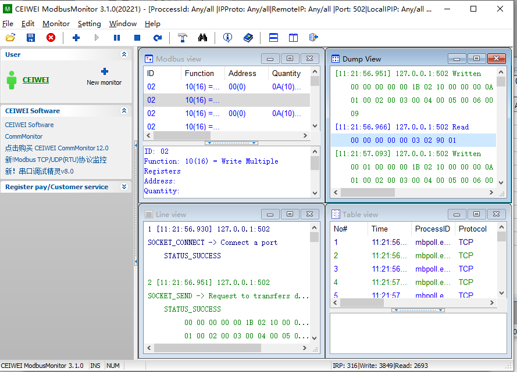Click the Modbus view horizontal scrollbar thumb
517x372 pixels.
coord(182,136)
